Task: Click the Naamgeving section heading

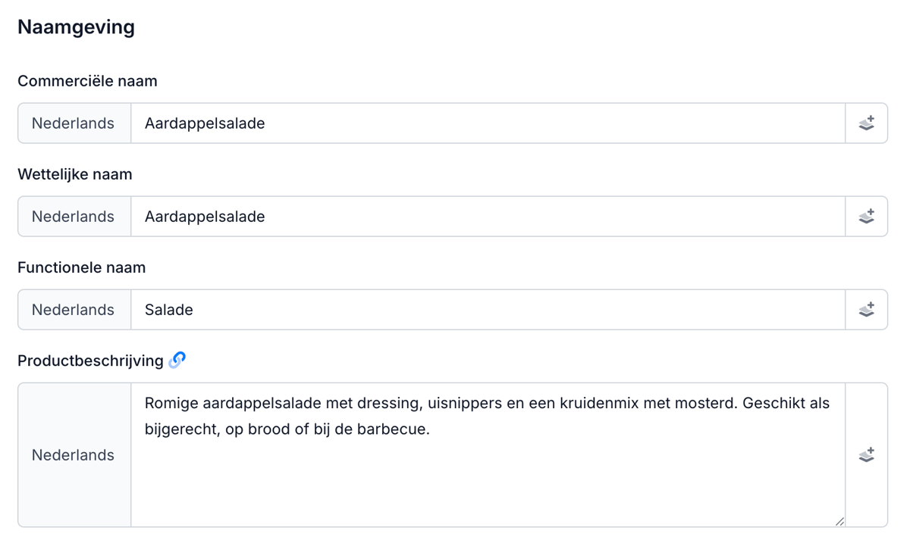Action: pyautogui.click(x=76, y=27)
